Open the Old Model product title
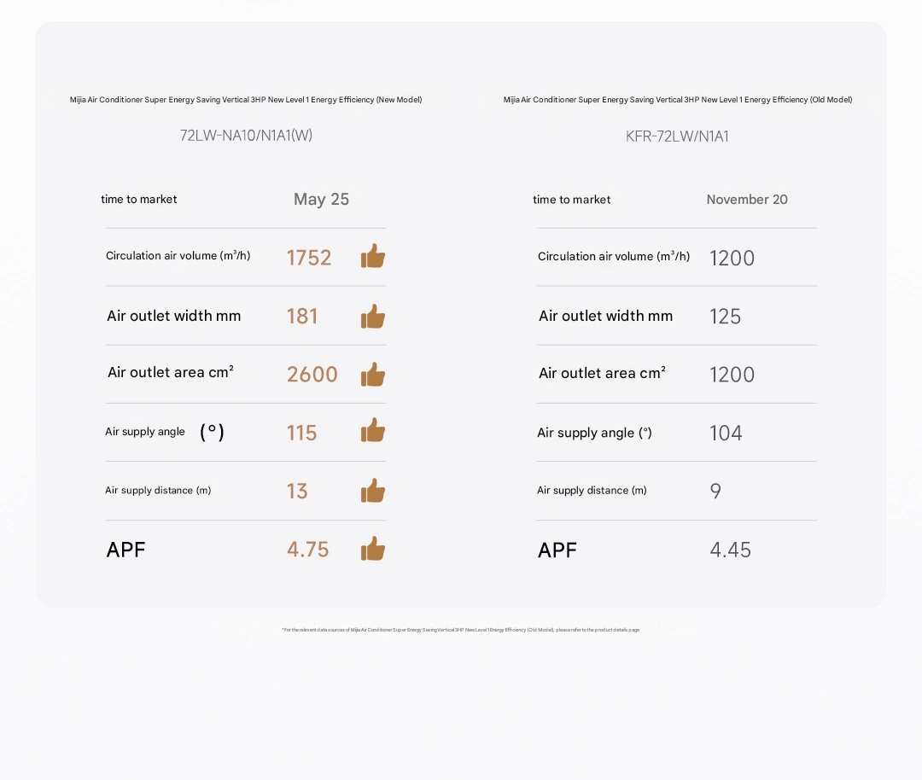This screenshot has width=922, height=780. click(x=678, y=100)
